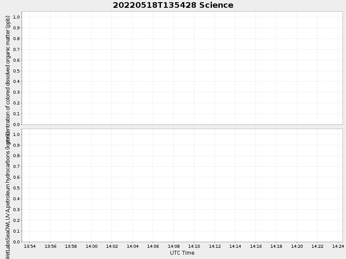Click the 0.2 tick of the organic matter plot
The height and width of the screenshot is (259, 346).
[x=16, y=103]
